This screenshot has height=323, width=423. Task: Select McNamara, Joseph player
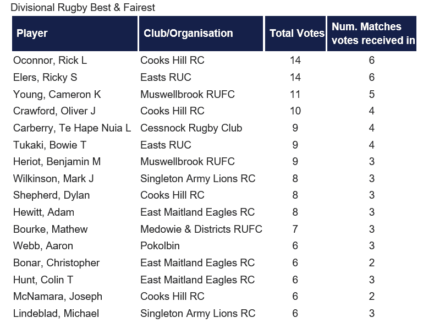coord(58,296)
